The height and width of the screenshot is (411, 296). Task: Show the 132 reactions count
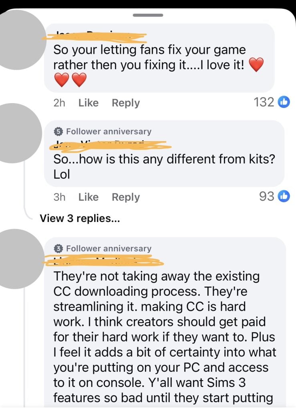[264, 102]
